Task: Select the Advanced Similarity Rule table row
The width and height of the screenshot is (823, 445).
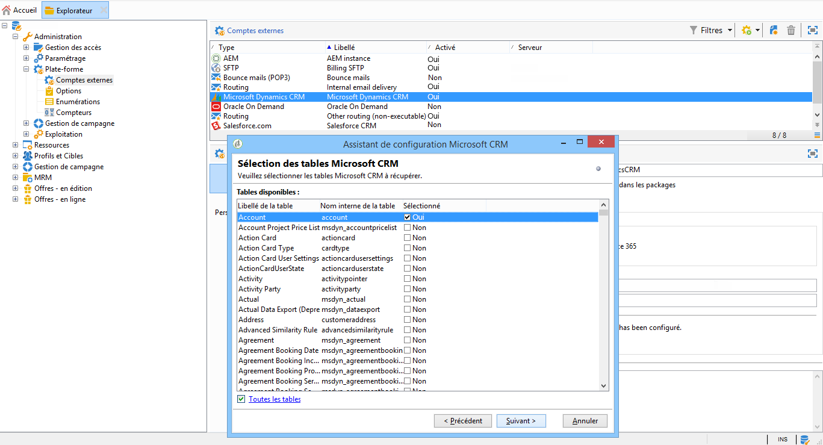Action: click(x=418, y=330)
